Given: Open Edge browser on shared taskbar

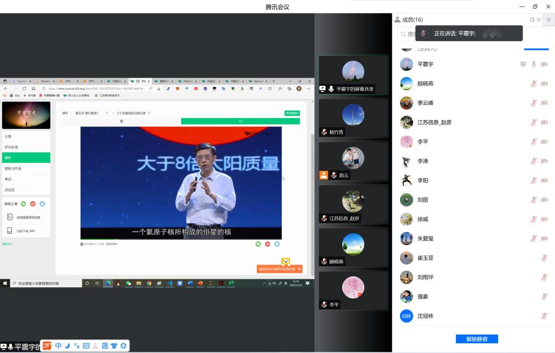Looking at the screenshot, I should pos(108,283).
